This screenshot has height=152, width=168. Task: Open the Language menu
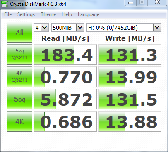(x=89, y=14)
